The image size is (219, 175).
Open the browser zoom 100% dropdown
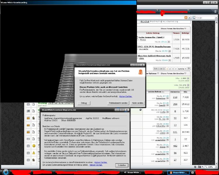point(216,167)
